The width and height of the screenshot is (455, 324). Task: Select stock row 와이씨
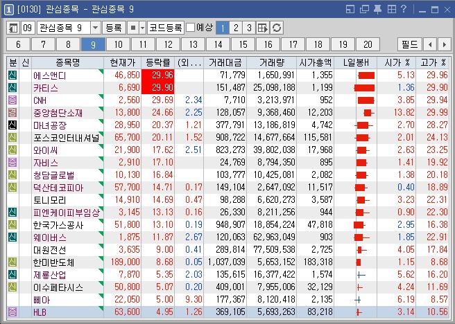pos(227,150)
